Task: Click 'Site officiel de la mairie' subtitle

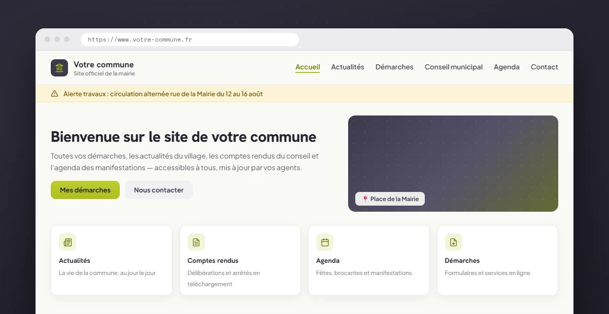Action: [105, 73]
